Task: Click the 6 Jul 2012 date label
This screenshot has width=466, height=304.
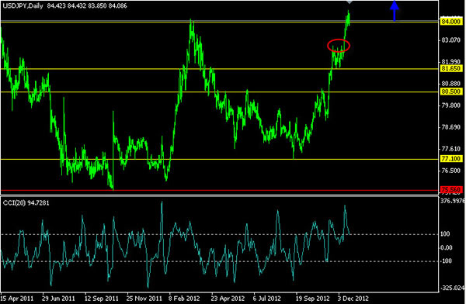Action: pyautogui.click(x=267, y=299)
